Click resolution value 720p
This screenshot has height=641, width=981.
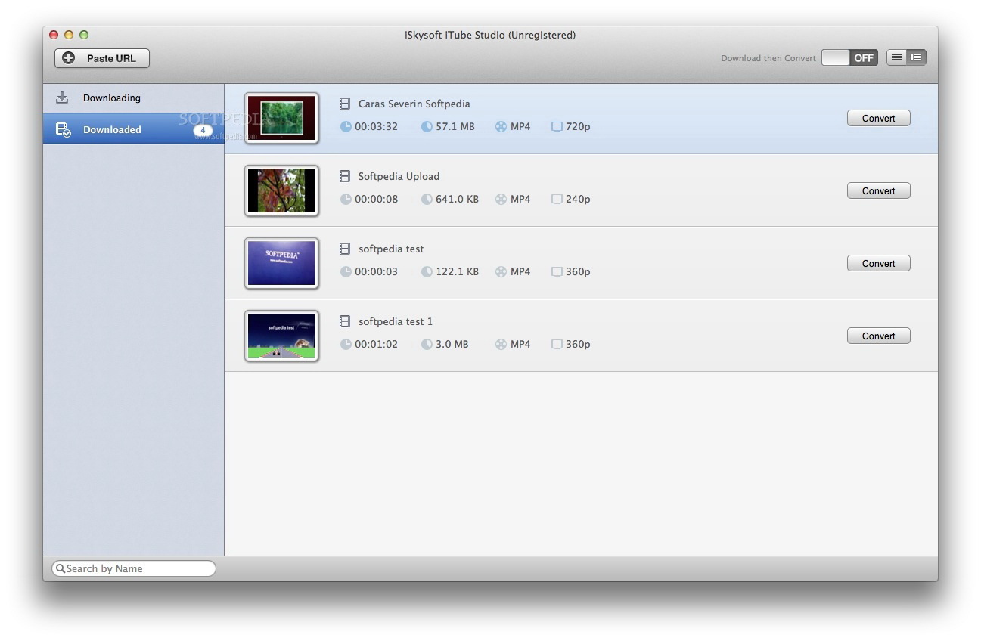click(x=578, y=126)
